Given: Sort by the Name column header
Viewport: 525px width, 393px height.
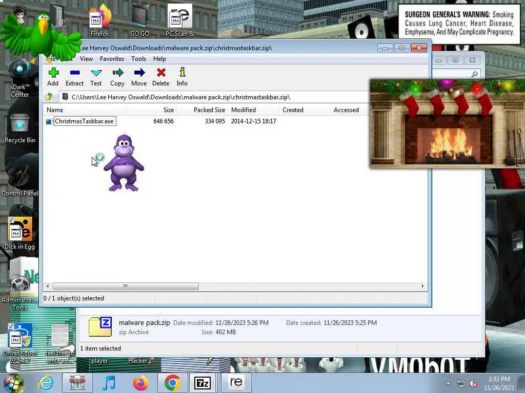Looking at the screenshot, I should point(85,110).
